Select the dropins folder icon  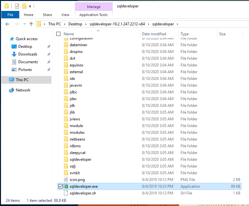point(66,52)
